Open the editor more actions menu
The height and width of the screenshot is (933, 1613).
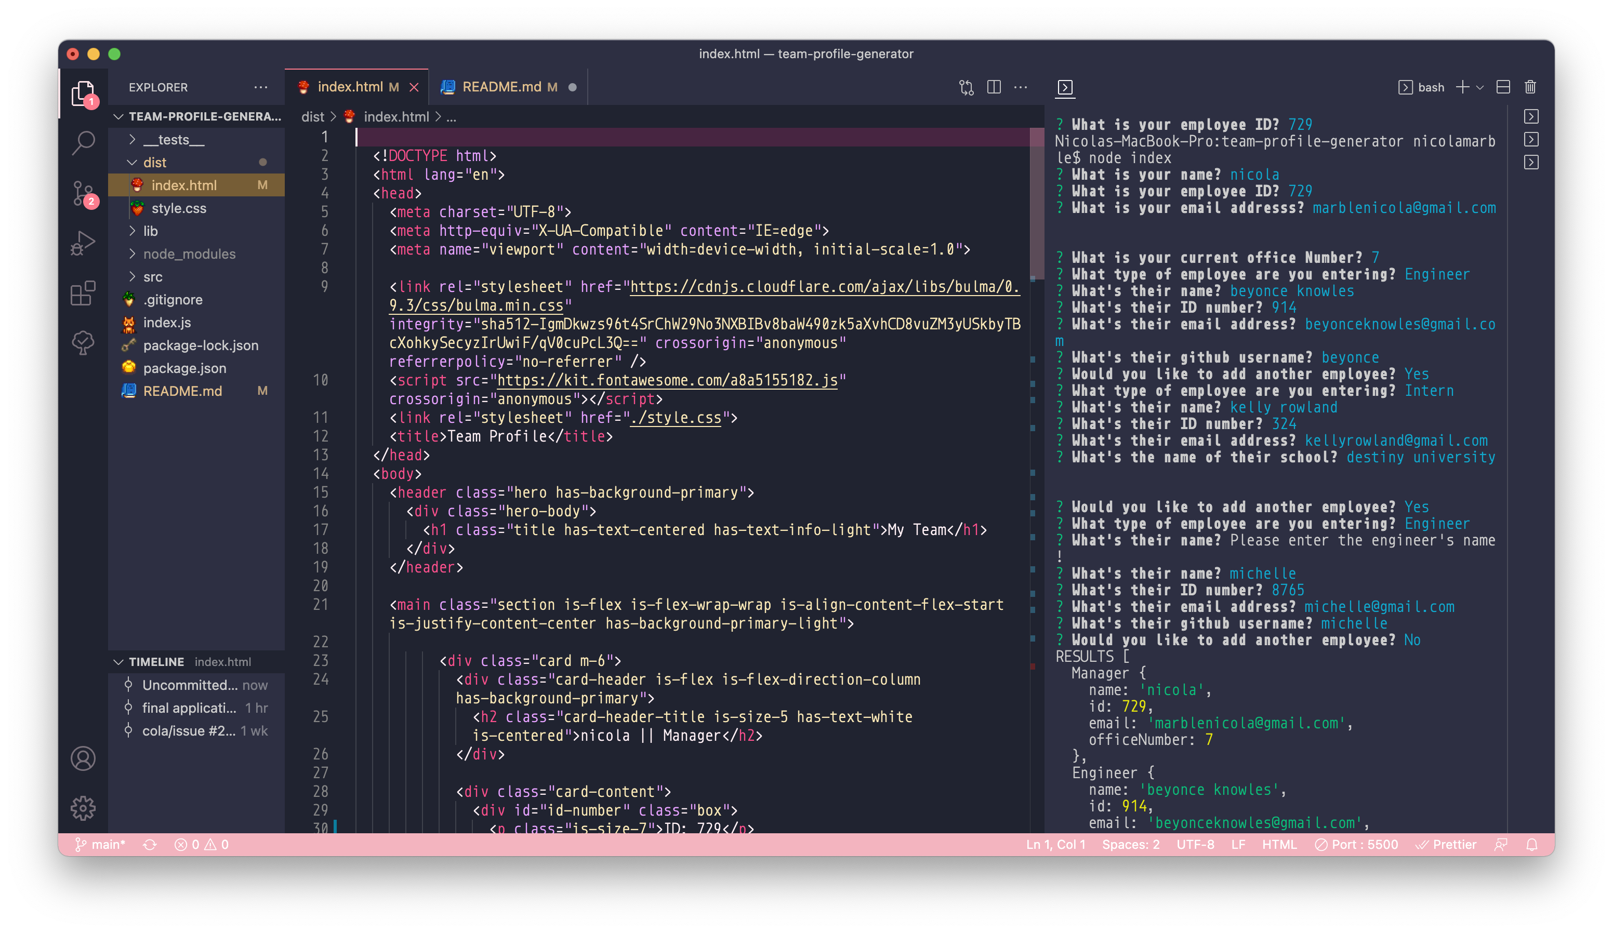tap(1020, 87)
